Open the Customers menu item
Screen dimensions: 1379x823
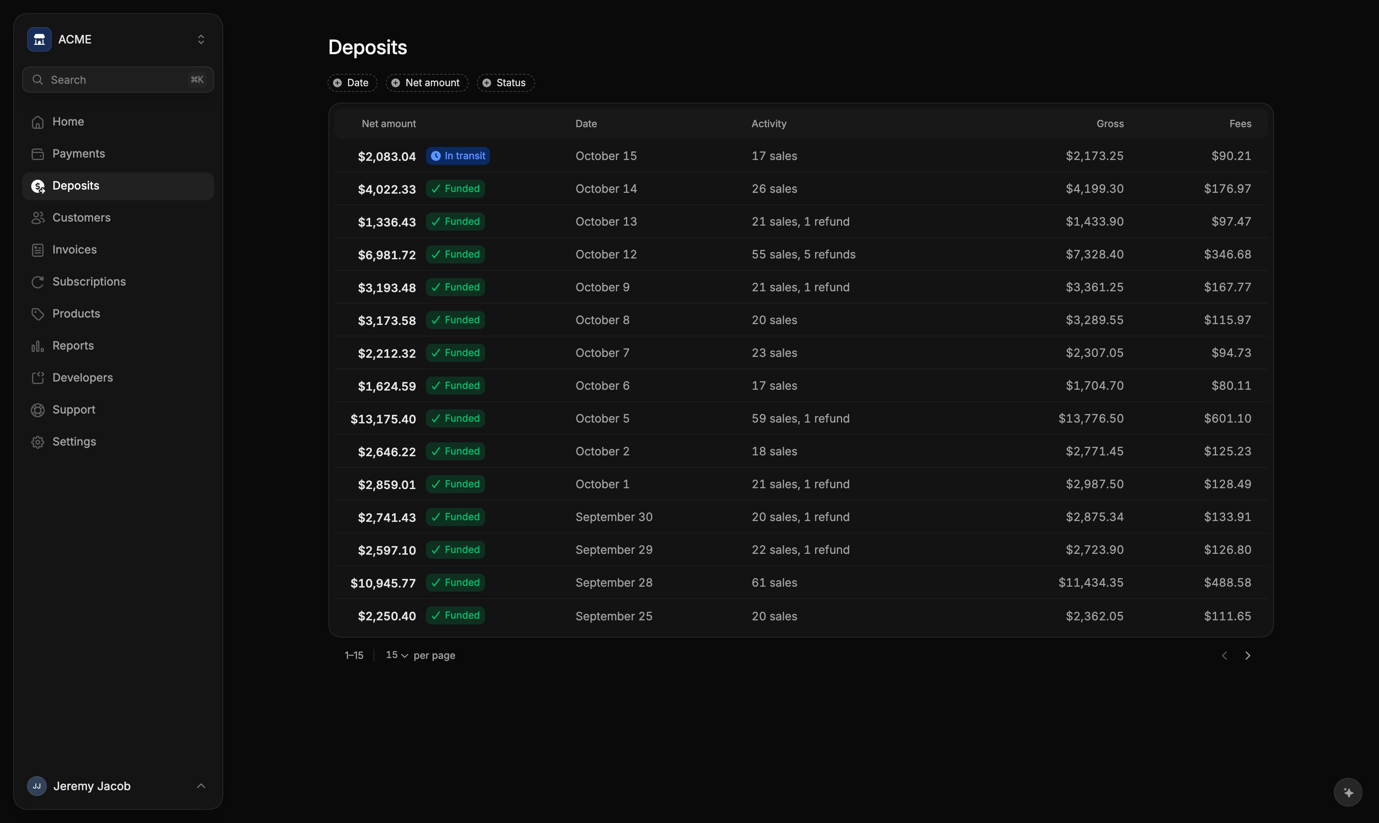[x=118, y=218]
